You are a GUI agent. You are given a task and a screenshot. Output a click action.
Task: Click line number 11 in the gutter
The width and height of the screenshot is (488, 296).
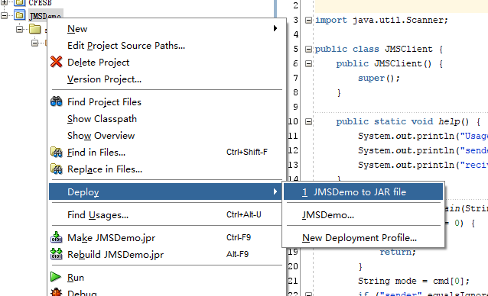[x=292, y=136]
